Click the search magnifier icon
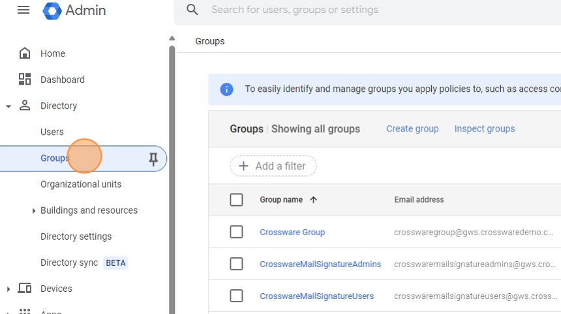Viewport: 561px width, 314px height. (x=192, y=10)
